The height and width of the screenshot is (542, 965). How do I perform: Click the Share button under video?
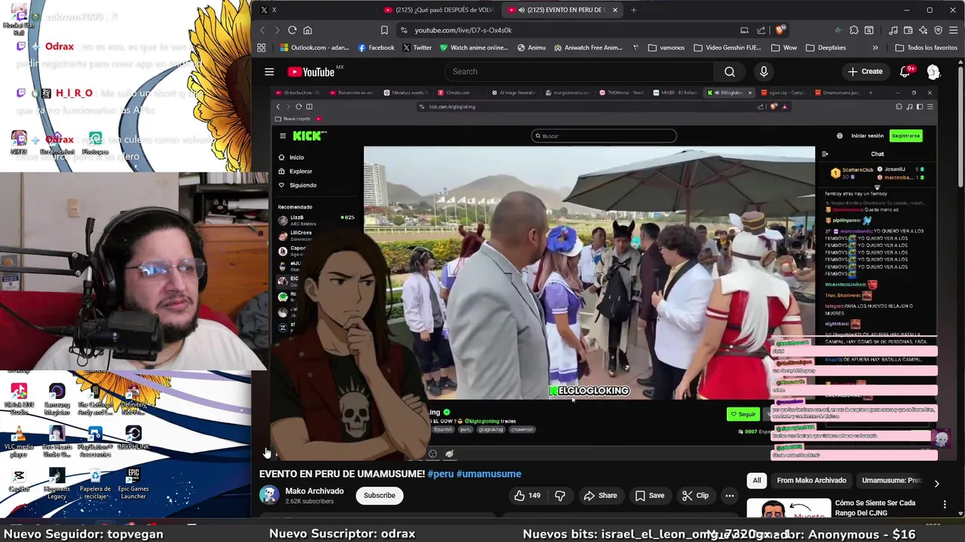[600, 495]
